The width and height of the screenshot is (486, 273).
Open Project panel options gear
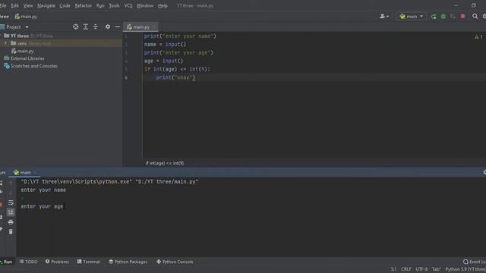[108, 27]
